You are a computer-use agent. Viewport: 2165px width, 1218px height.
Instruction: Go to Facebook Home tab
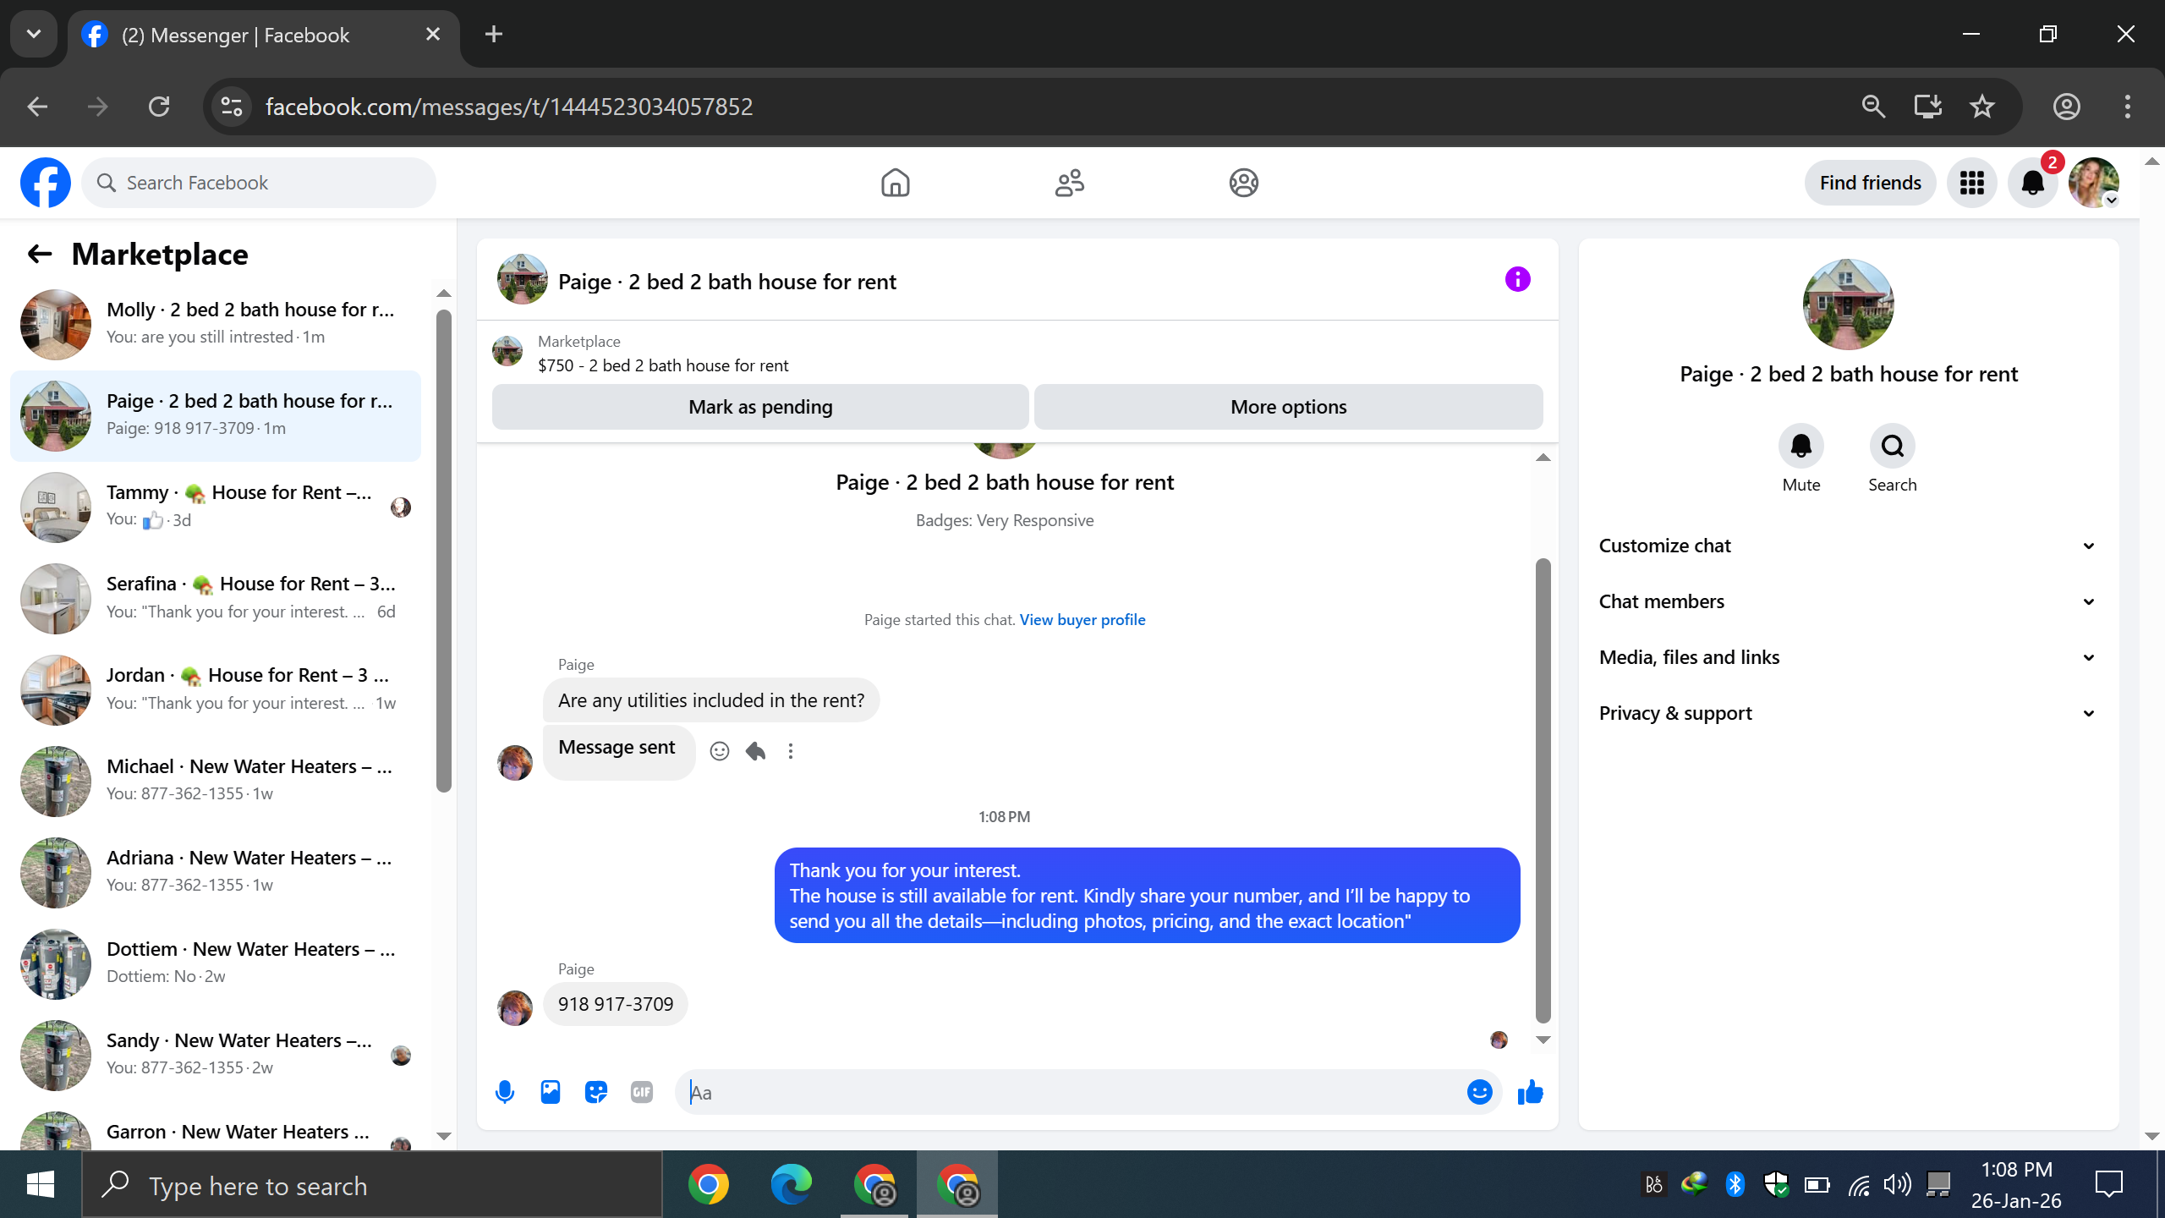pyautogui.click(x=895, y=183)
